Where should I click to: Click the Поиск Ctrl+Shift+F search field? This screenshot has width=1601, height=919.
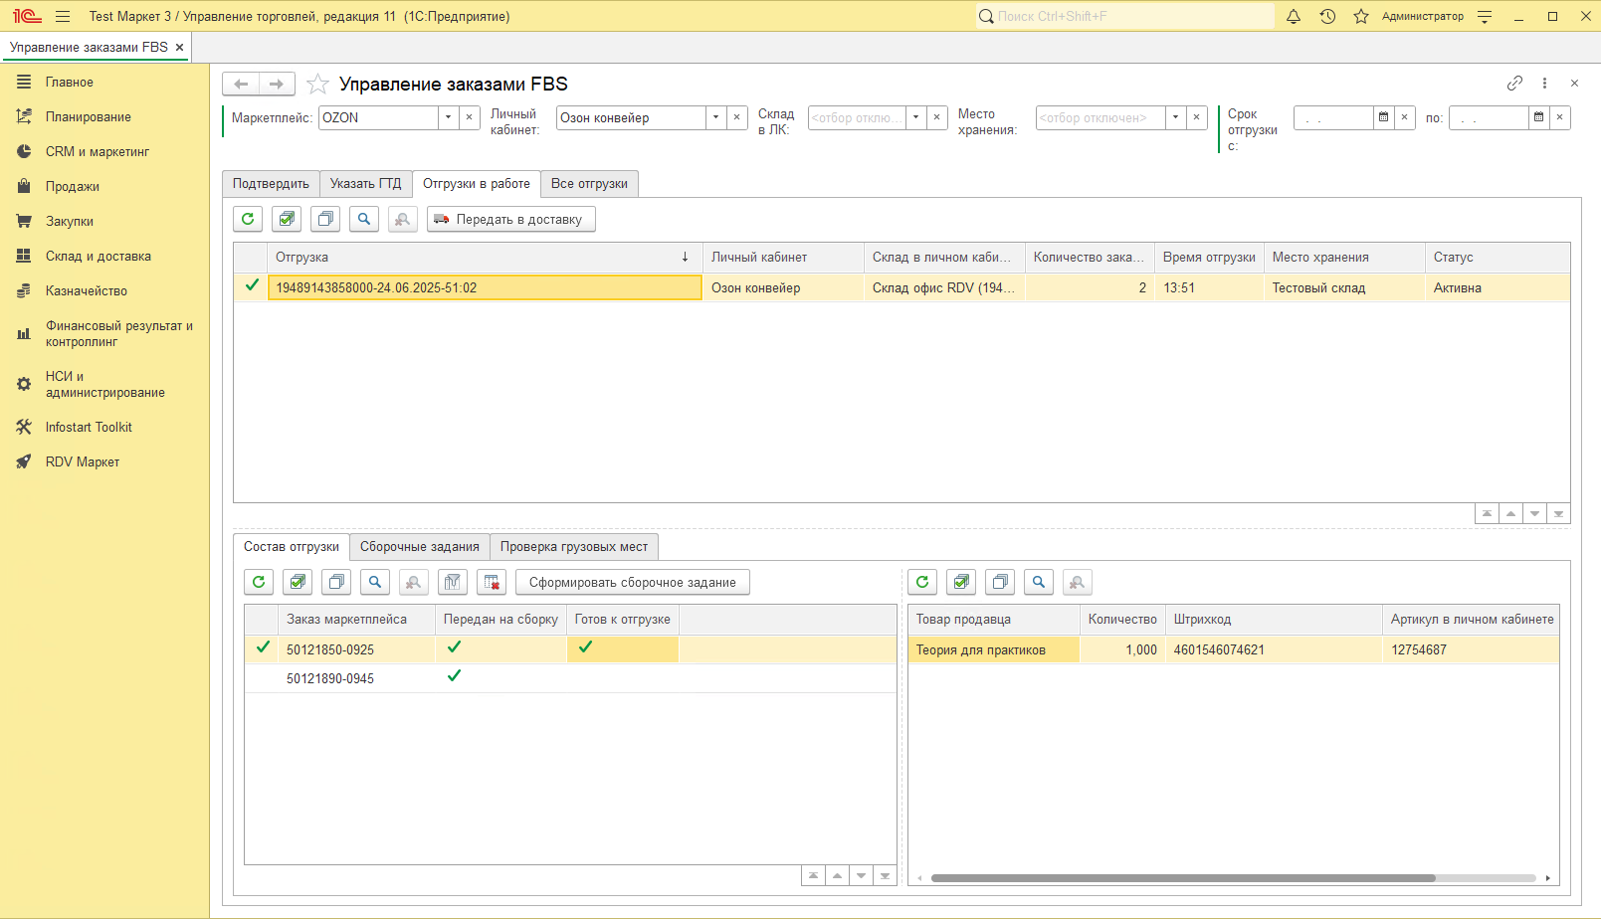pos(1124,16)
